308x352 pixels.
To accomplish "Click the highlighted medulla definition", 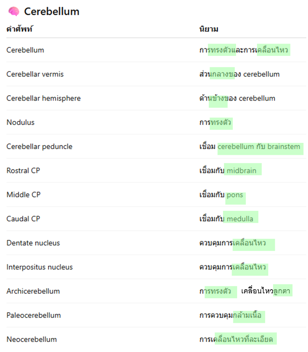I will click(x=240, y=219).
